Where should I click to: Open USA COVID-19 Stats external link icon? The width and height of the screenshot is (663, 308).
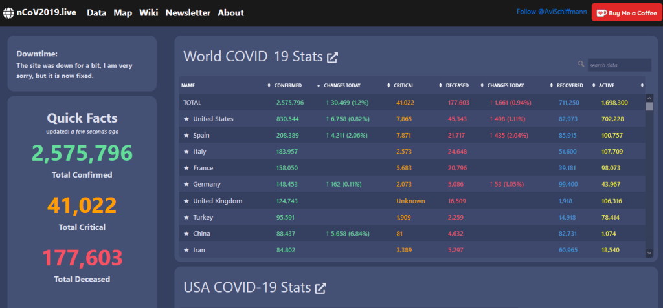click(321, 289)
